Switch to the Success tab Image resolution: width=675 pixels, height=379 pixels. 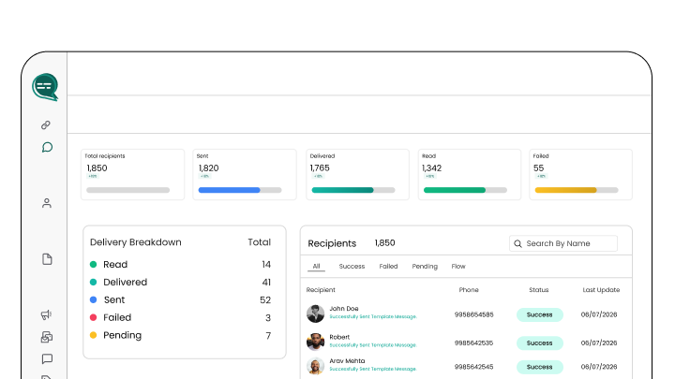[352, 267]
